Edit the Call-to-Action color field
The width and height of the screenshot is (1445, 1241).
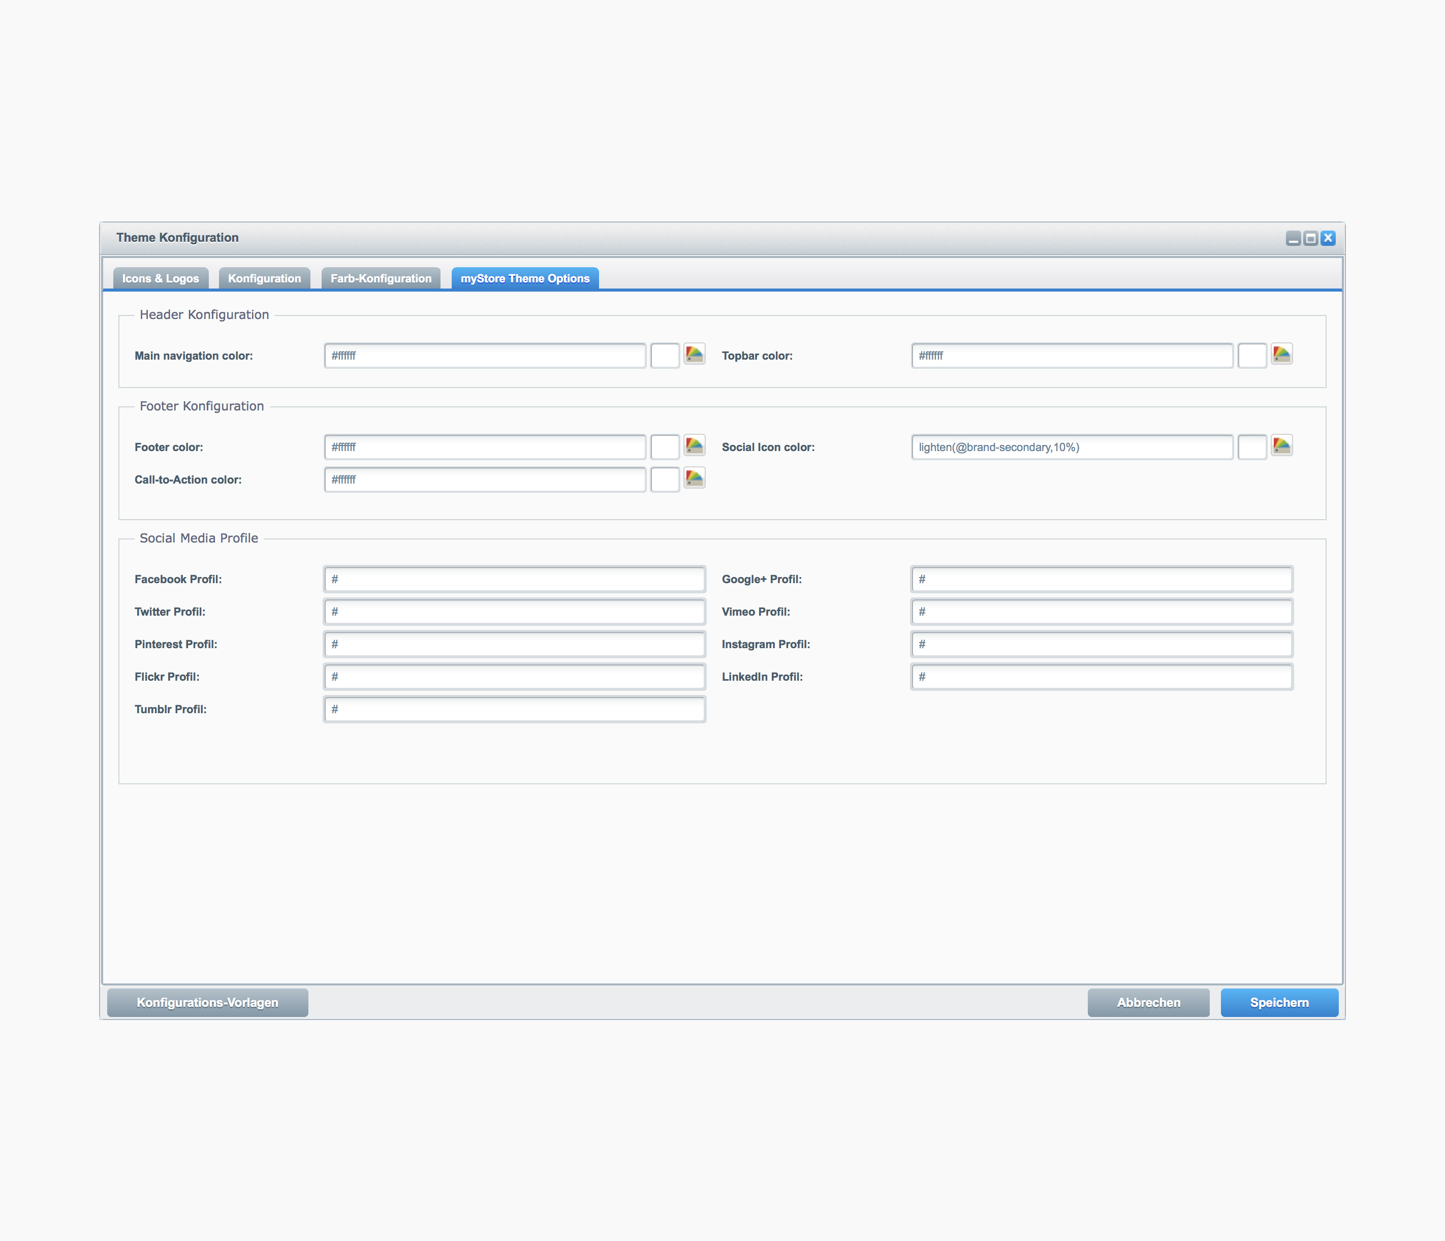point(485,480)
